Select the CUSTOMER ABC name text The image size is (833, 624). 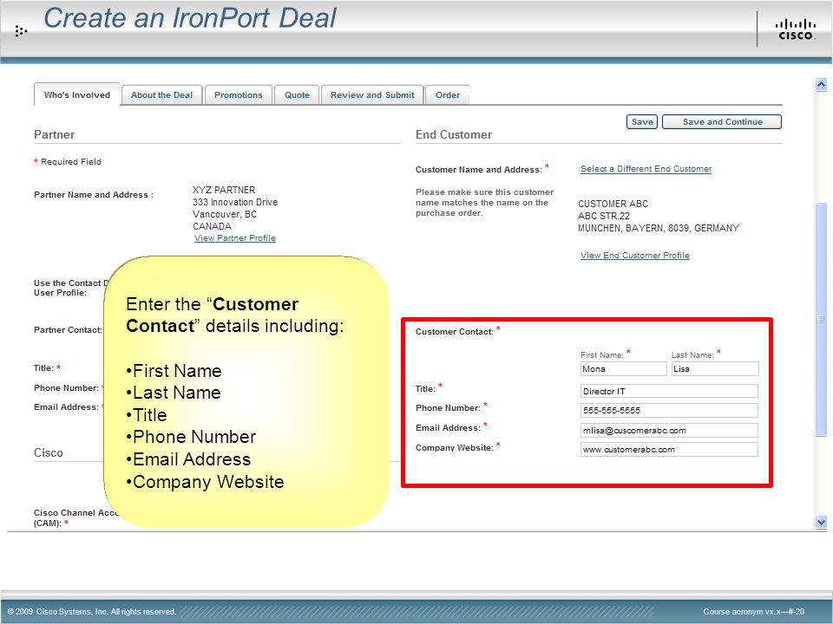pos(613,204)
